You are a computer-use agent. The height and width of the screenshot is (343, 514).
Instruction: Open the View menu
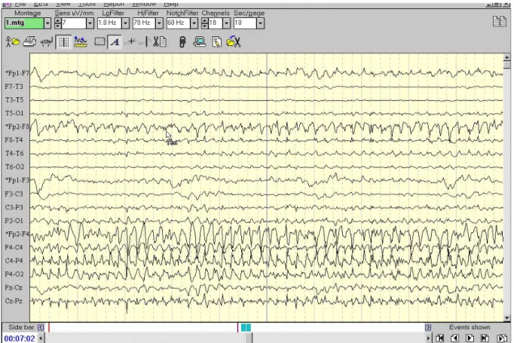tap(63, 4)
